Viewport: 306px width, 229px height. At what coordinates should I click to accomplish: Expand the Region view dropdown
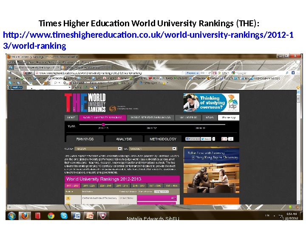(x=98, y=148)
